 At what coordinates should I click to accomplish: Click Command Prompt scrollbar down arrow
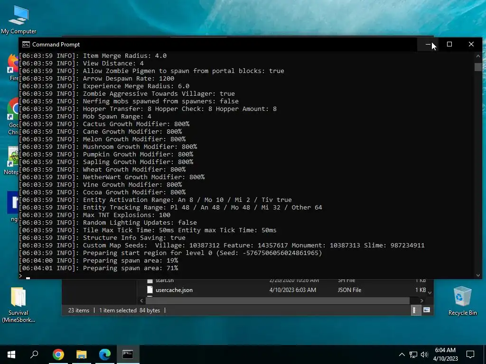[478, 275]
